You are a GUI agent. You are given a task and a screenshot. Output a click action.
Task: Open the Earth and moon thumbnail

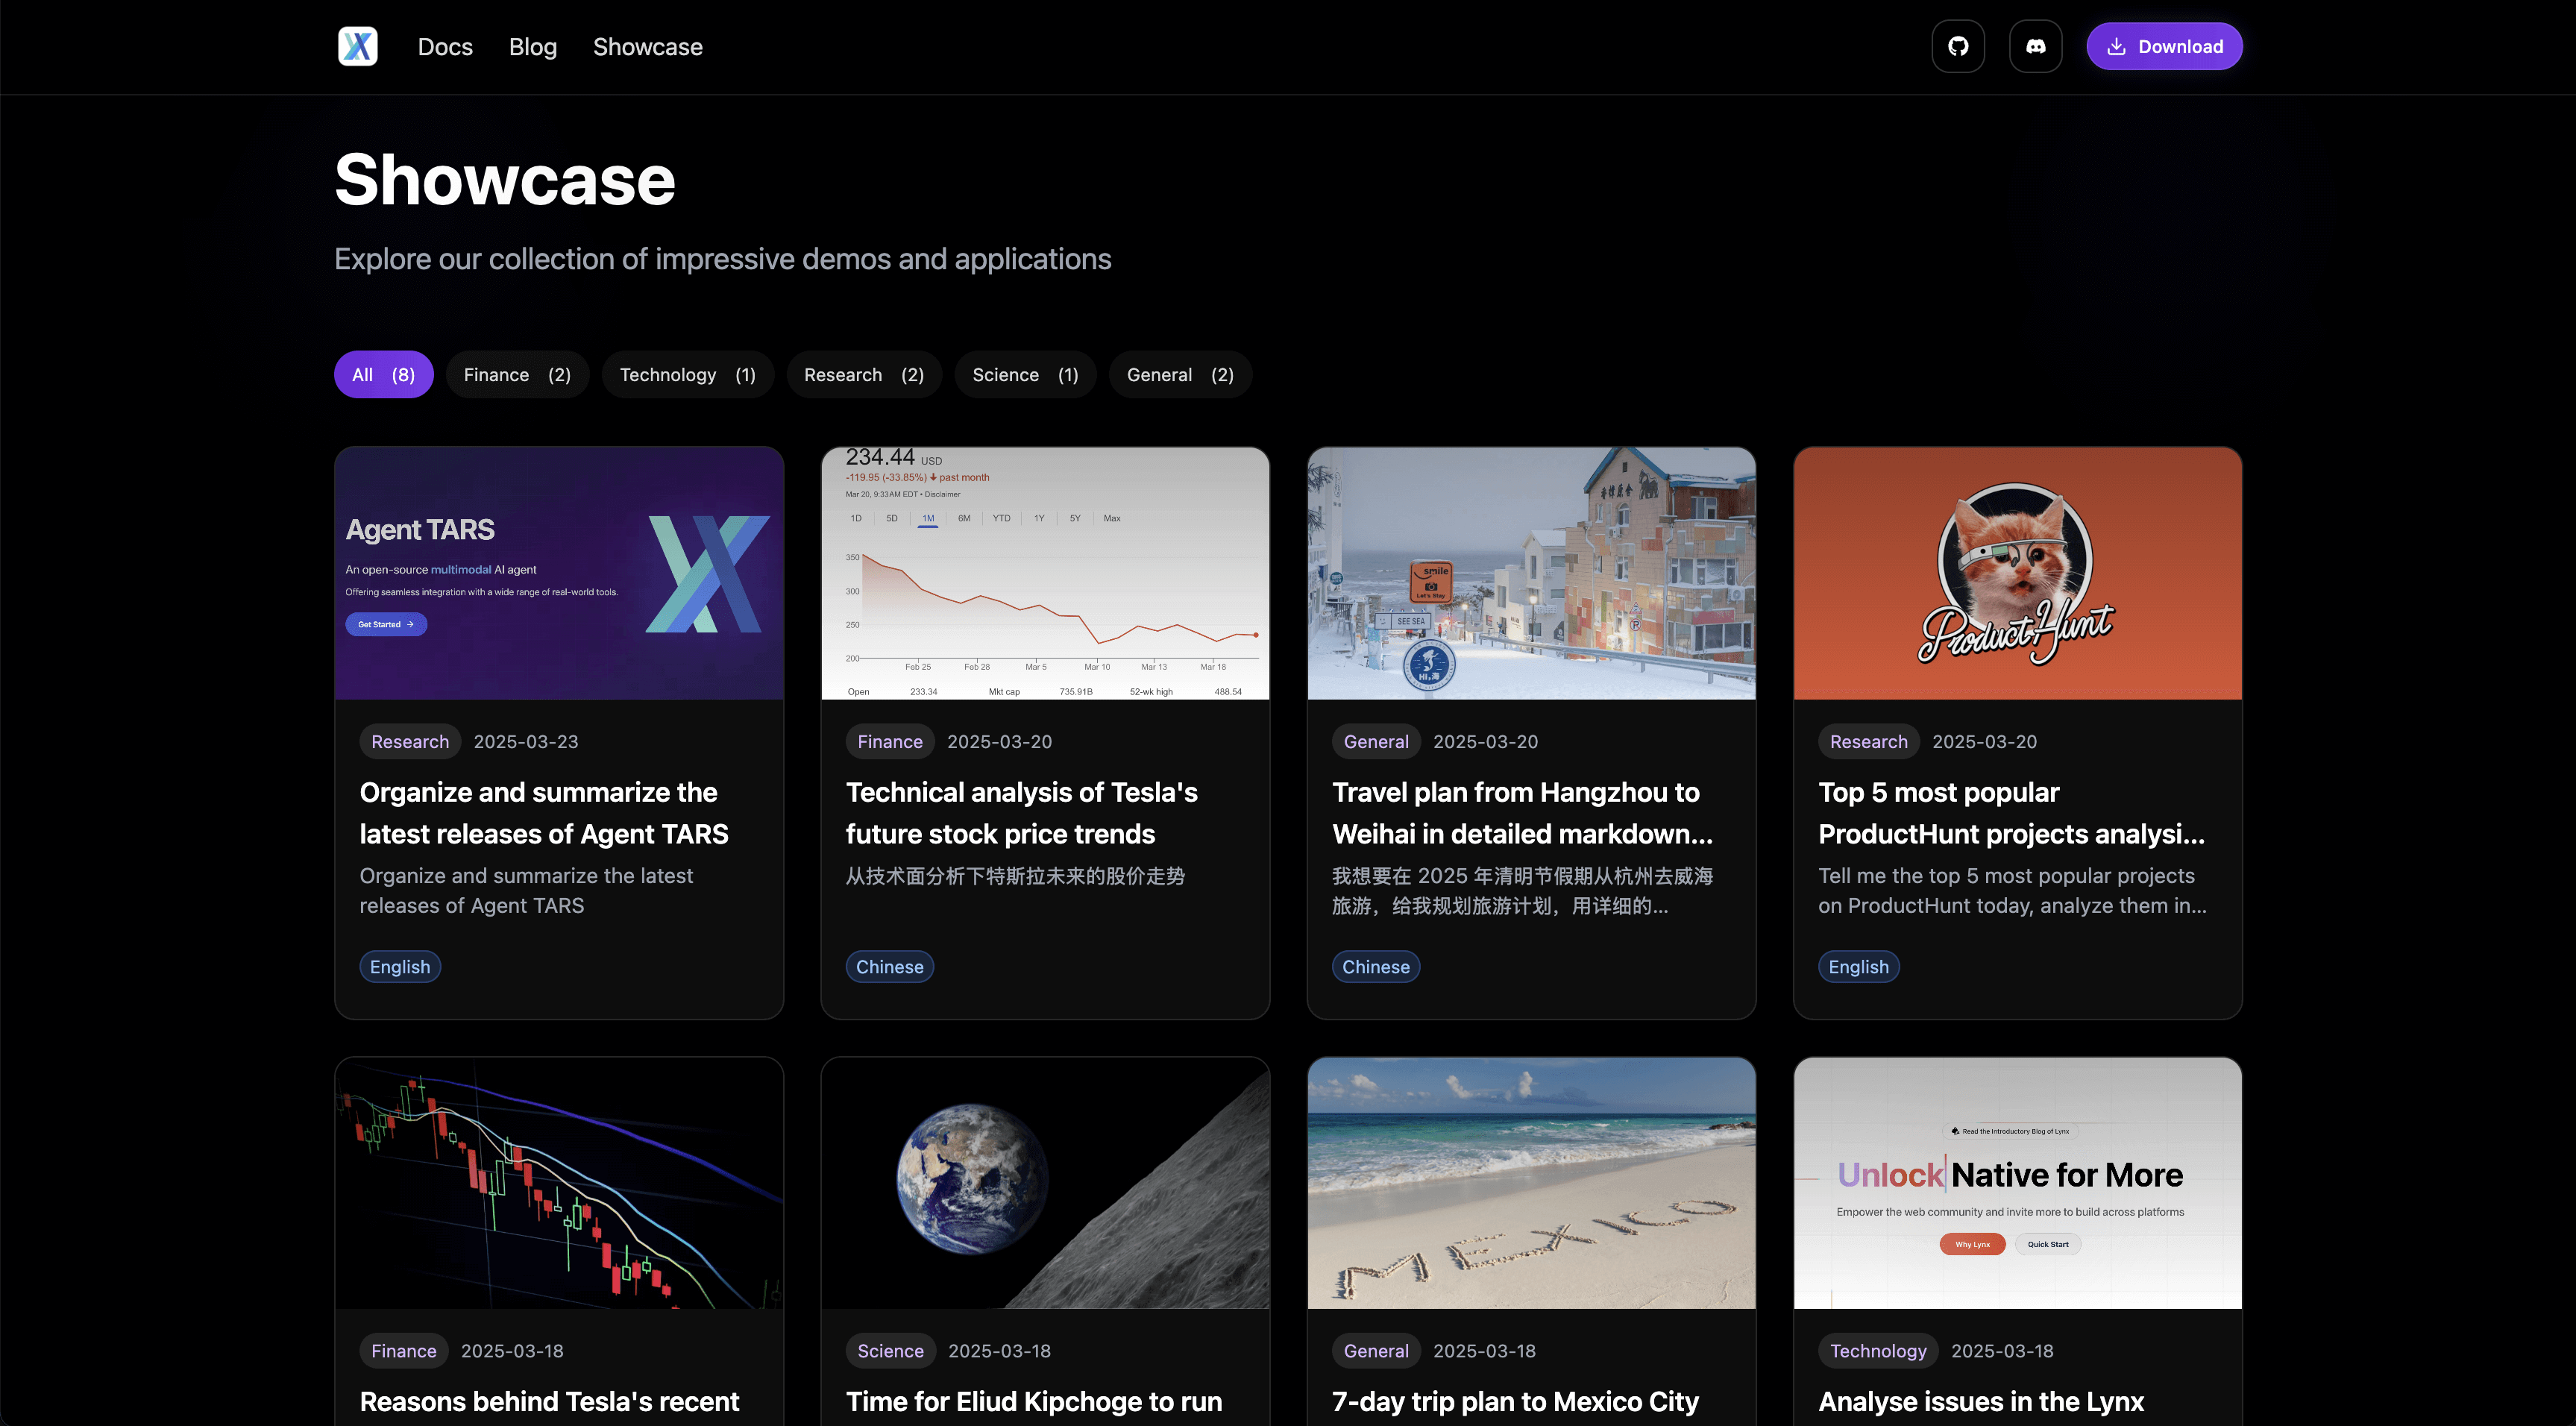1045,1182
